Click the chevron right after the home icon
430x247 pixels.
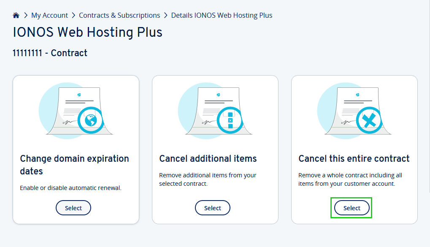pos(25,16)
